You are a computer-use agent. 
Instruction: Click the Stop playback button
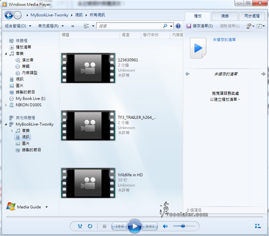tap(104, 226)
